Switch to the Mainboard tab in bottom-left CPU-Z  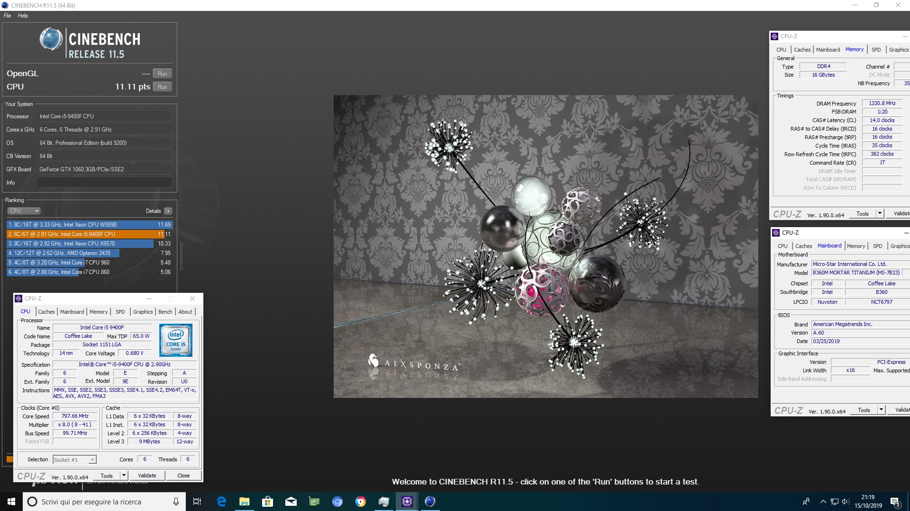coord(72,312)
